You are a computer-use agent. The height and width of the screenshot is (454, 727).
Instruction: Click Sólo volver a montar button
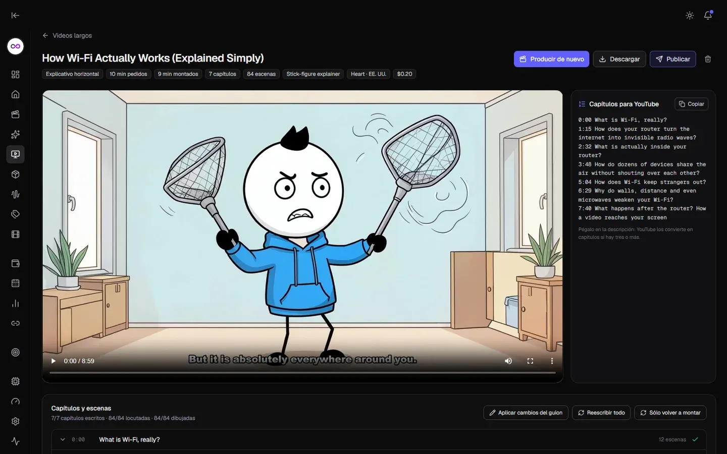point(670,413)
